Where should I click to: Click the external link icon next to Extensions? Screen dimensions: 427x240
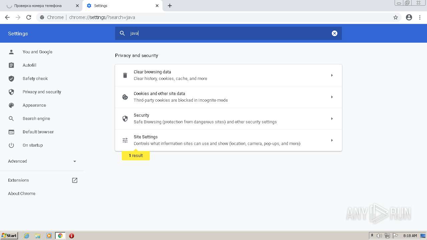pyautogui.click(x=75, y=180)
